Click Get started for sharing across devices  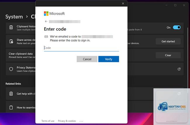pyautogui.click(x=168, y=41)
